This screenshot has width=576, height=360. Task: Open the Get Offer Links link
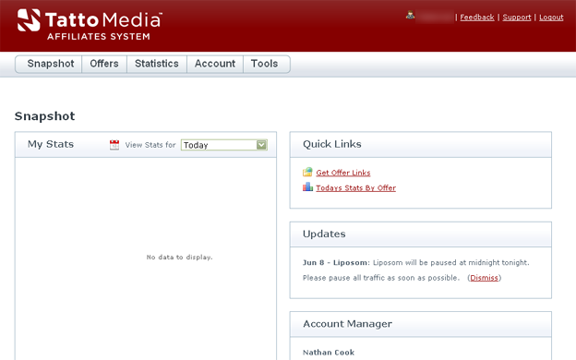[343, 173]
